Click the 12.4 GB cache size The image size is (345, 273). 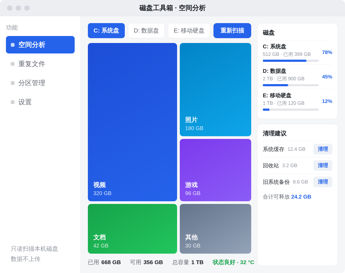tap(296, 149)
